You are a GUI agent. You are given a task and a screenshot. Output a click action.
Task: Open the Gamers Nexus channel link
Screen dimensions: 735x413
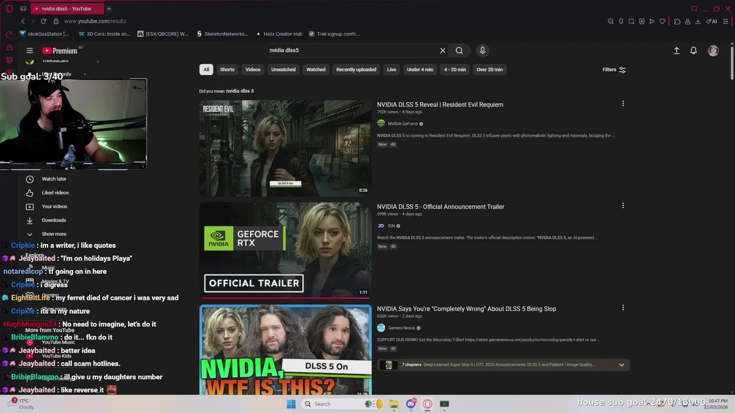401,328
